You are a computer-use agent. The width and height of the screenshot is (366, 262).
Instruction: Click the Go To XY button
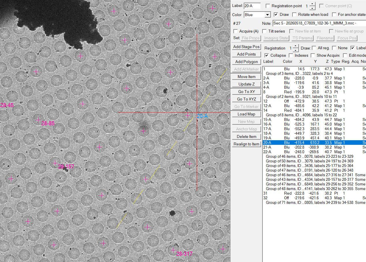[246, 92]
